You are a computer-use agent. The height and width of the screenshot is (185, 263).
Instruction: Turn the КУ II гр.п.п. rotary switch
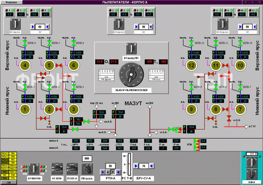click(x=119, y=24)
